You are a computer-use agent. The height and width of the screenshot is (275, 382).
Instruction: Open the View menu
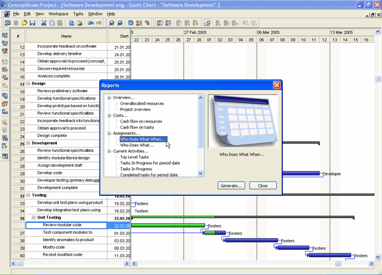tap(39, 14)
